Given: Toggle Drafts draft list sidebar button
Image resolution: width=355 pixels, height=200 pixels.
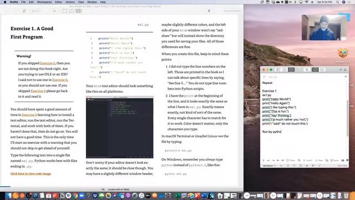Looking at the screenshot, I should tap(278, 69).
